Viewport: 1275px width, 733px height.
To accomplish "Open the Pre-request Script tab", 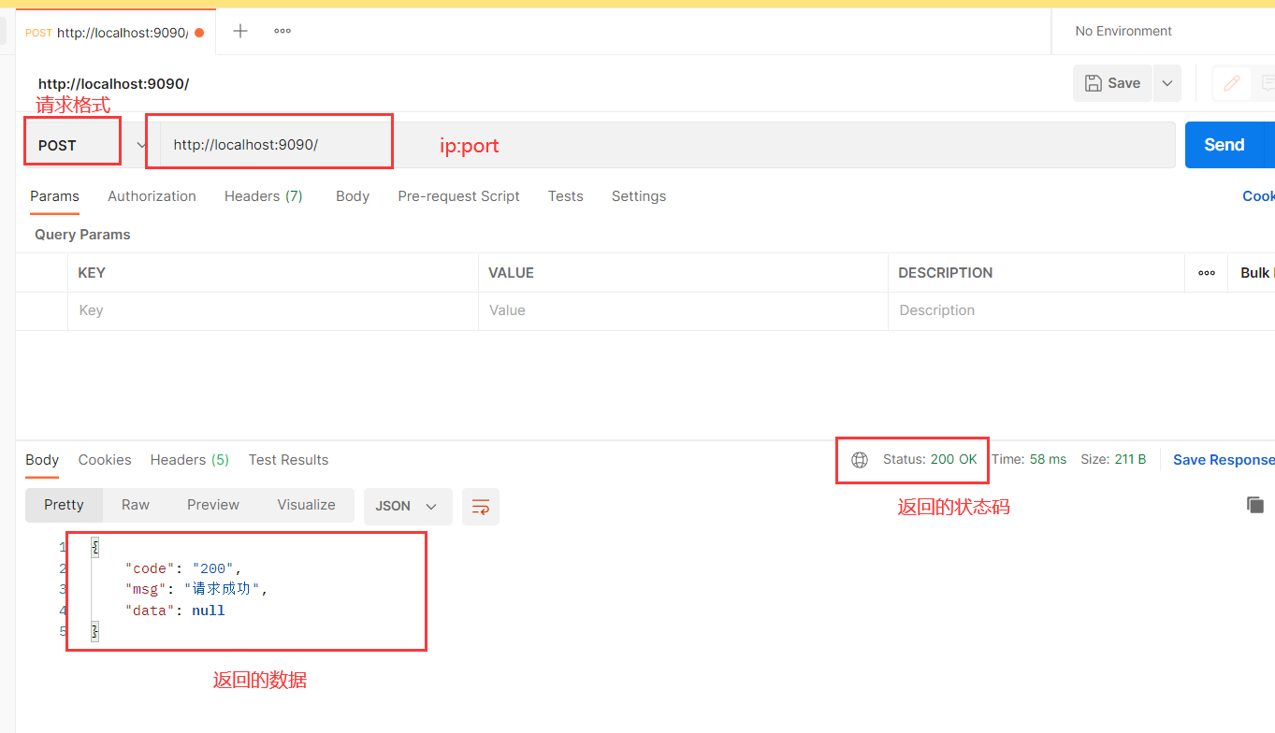I will point(458,196).
